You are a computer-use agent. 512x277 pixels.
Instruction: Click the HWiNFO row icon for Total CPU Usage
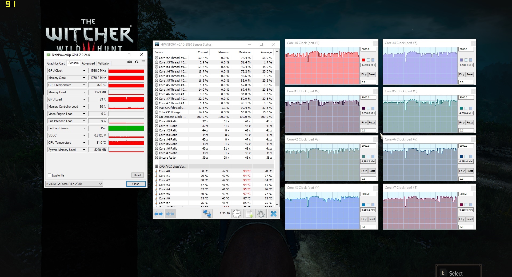point(157,112)
